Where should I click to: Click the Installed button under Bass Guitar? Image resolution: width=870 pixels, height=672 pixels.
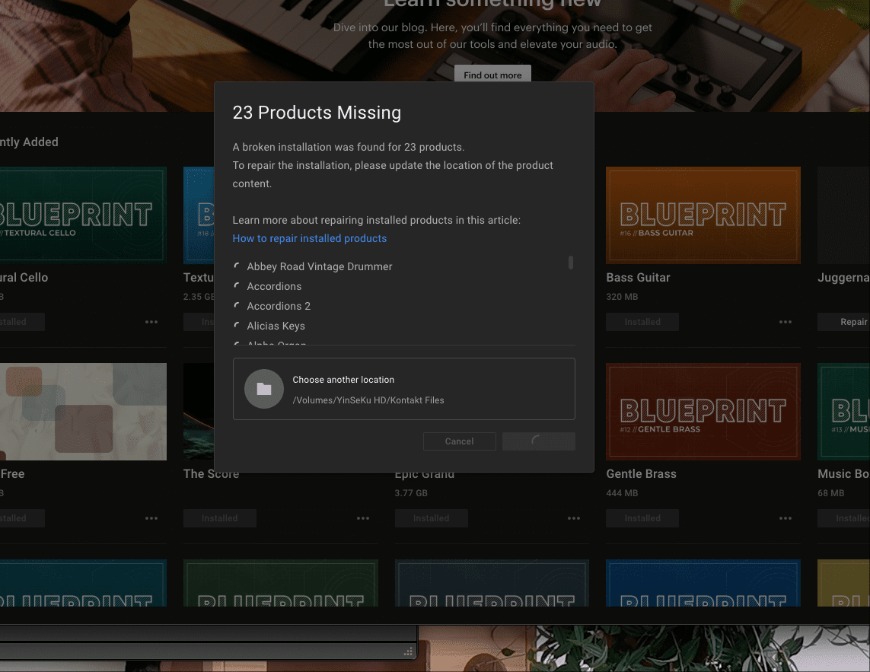click(x=642, y=322)
